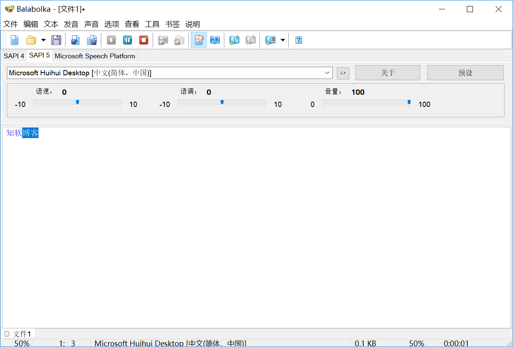The image size is (513, 347).
Task: Expand the Microsoft Huihui Desktop voice dropdown
Action: (x=327, y=73)
